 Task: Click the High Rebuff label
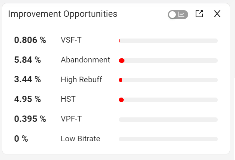click(x=81, y=80)
